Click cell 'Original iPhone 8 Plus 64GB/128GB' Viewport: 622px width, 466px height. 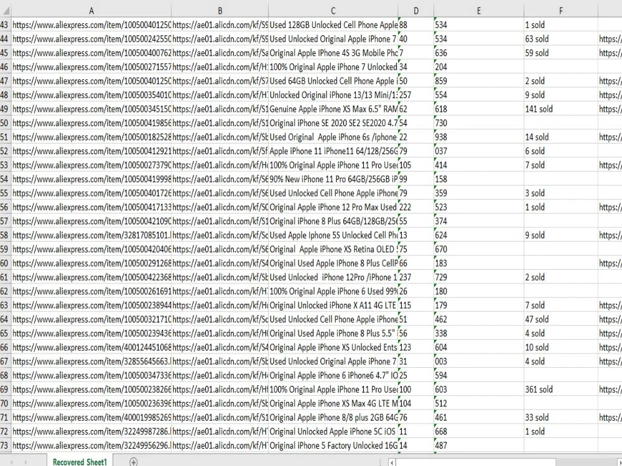[x=333, y=221]
